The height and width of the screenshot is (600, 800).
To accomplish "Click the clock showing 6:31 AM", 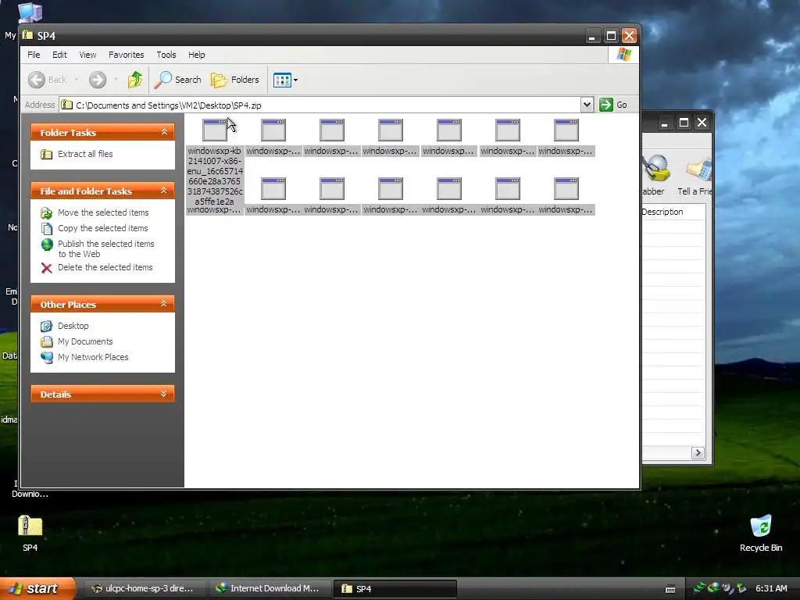I will click(x=771, y=588).
